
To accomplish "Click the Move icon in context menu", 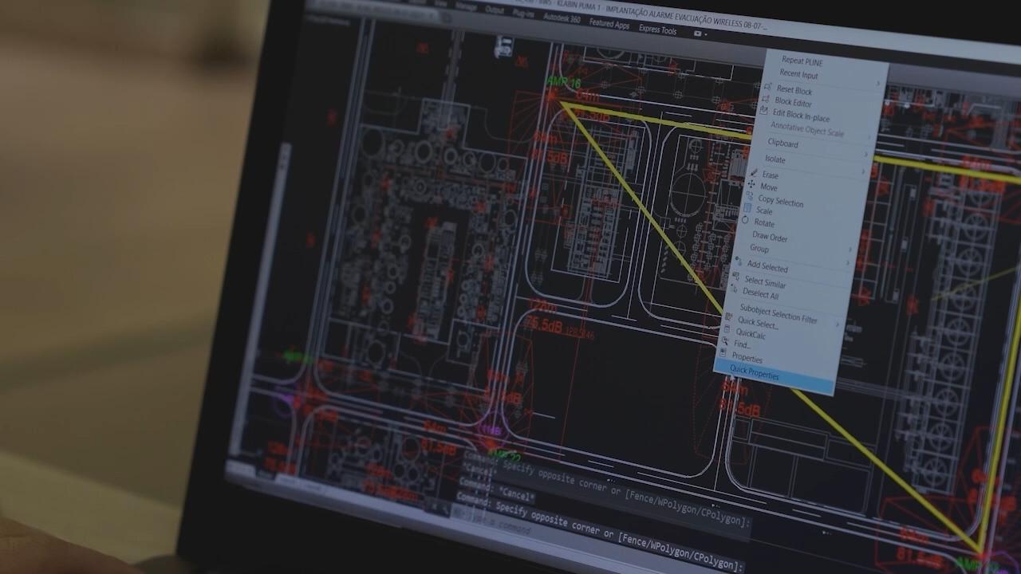I will coord(751,185).
